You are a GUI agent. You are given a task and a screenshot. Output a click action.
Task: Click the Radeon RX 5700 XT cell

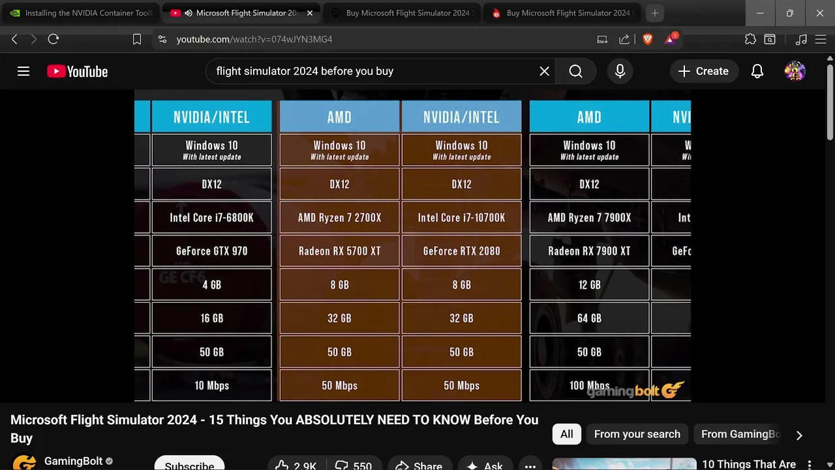point(339,251)
